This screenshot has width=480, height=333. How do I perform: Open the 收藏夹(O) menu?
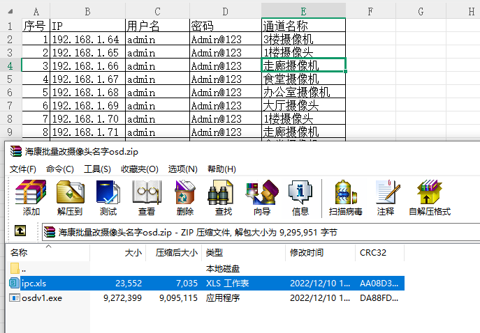[139, 169]
